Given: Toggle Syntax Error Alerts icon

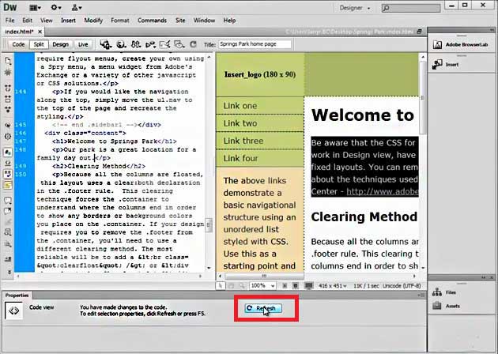Looking at the screenshot, I should 8,185.
